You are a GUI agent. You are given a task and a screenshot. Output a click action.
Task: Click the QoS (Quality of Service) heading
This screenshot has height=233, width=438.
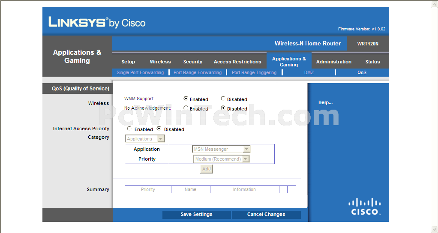point(81,89)
